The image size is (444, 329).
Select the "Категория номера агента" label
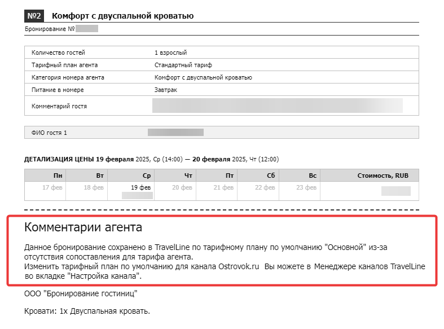tap(68, 77)
